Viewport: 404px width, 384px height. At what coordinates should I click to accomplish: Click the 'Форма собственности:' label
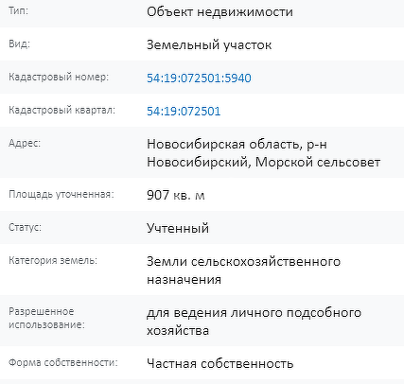tap(63, 362)
